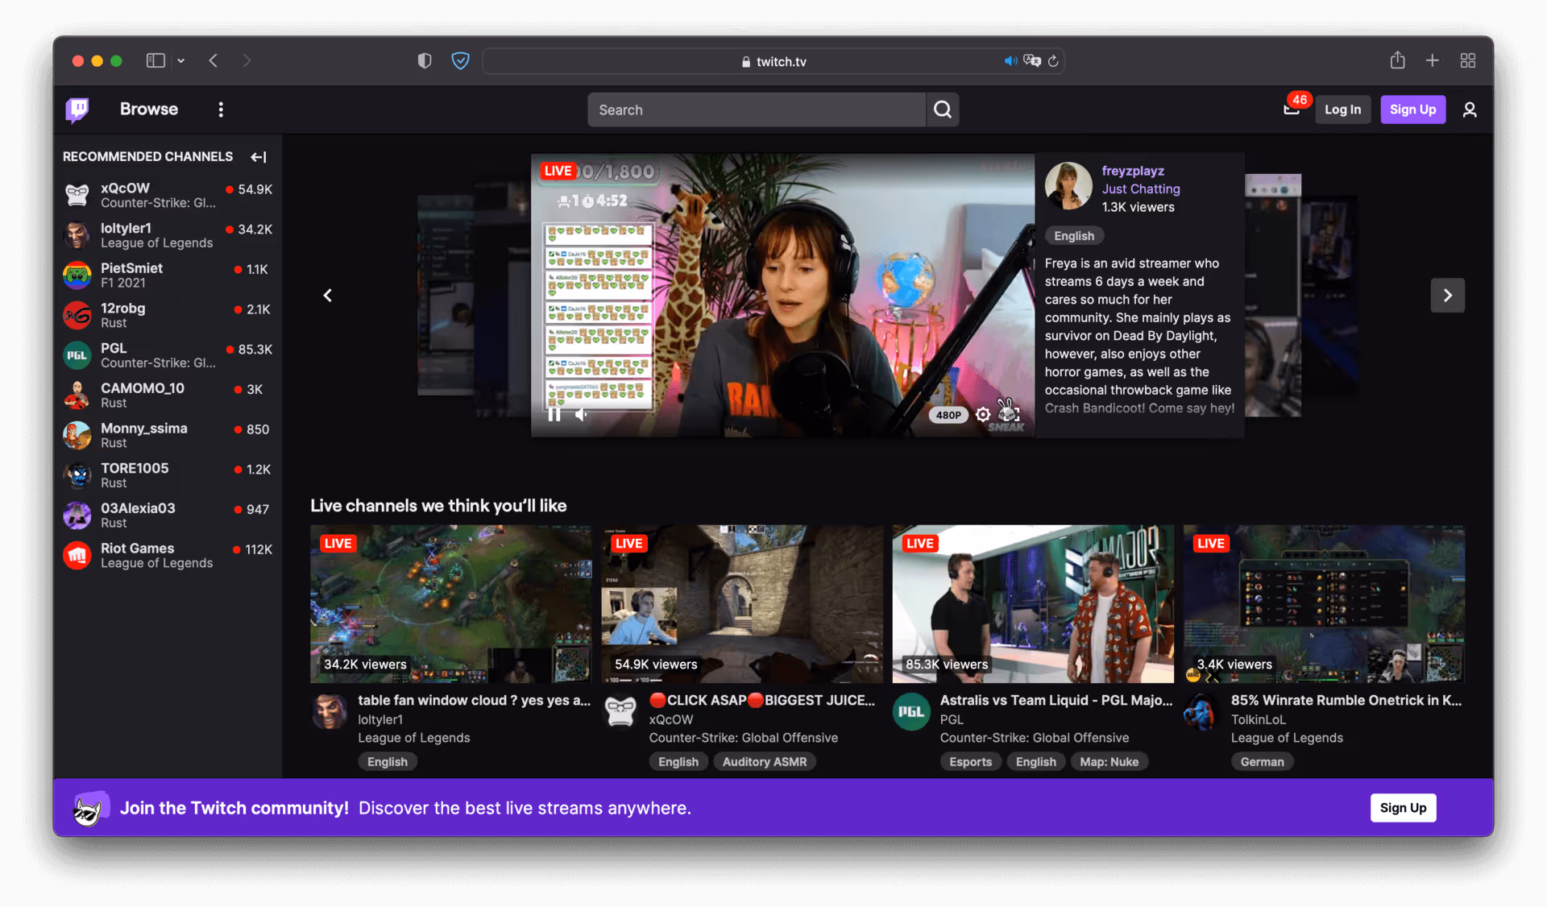This screenshot has height=907, width=1547.
Task: Reload the twitch.tv page
Action: [x=1053, y=61]
